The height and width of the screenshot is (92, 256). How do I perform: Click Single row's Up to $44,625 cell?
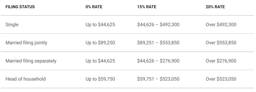tap(100, 25)
